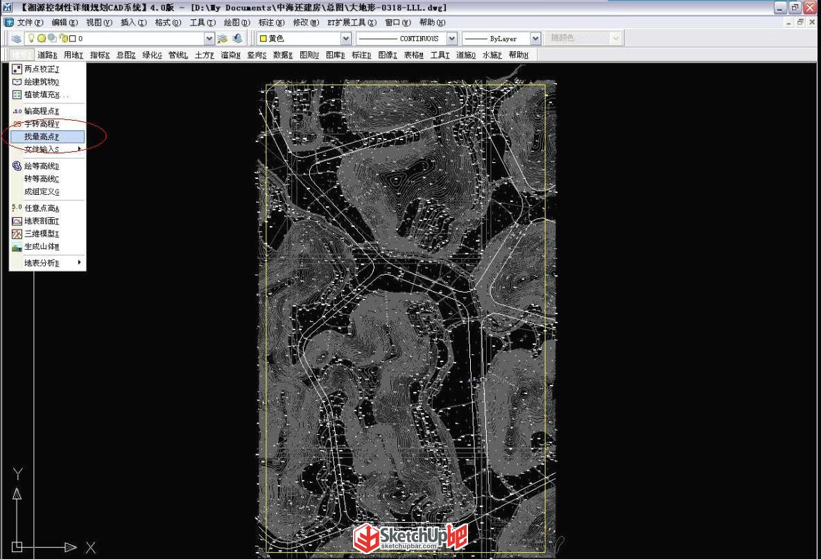Click the vegetation fill icon
This screenshot has height=559, width=821.
(17, 95)
